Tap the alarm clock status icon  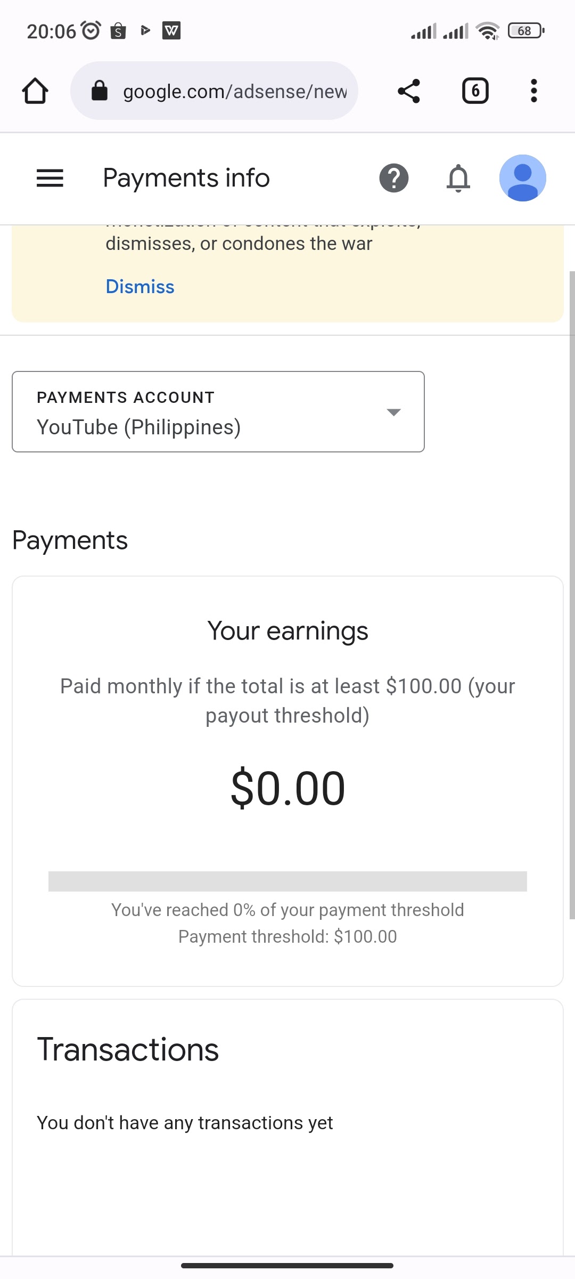pos(91,30)
